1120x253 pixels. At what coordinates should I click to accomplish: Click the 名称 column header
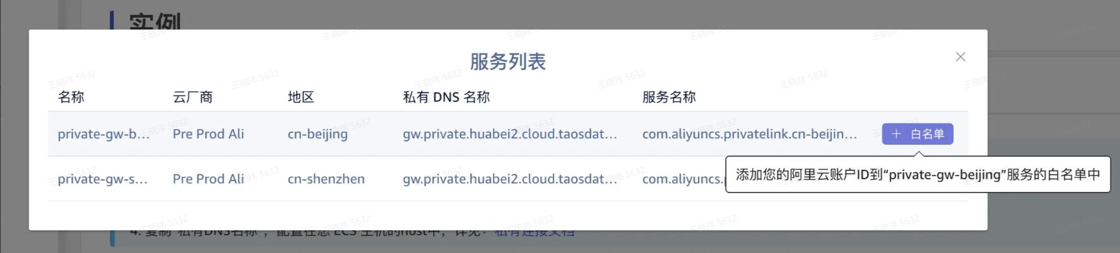pyautogui.click(x=71, y=97)
